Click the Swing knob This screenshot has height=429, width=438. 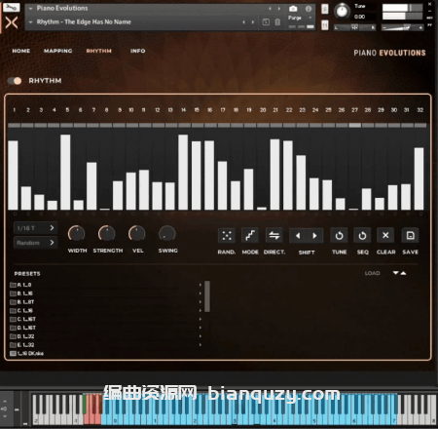point(167,234)
